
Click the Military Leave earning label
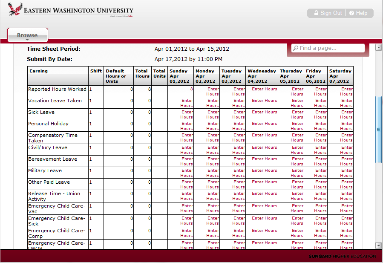click(x=45, y=171)
